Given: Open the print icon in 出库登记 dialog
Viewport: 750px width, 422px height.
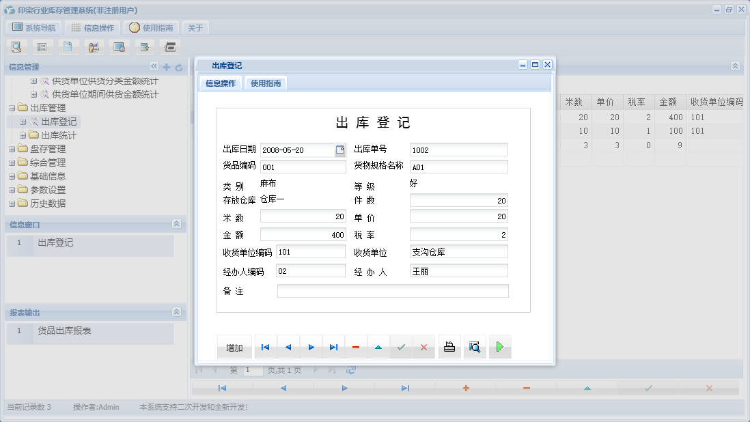Looking at the screenshot, I should [x=449, y=347].
